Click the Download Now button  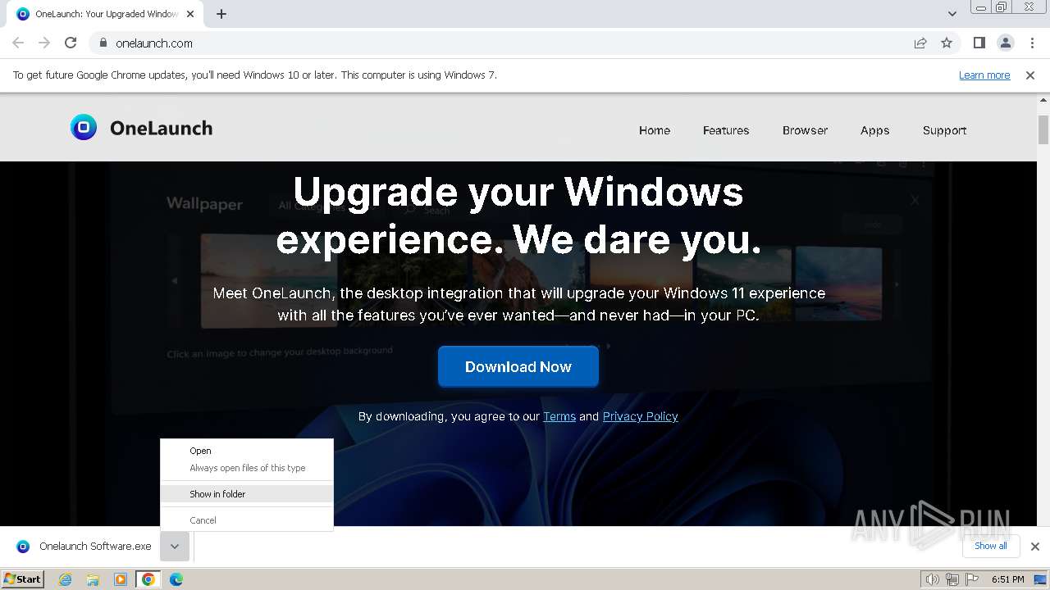(x=518, y=366)
